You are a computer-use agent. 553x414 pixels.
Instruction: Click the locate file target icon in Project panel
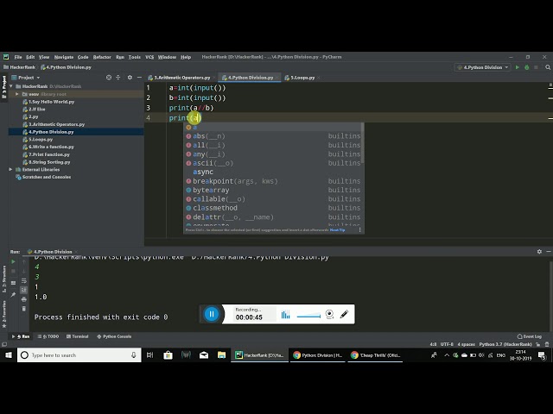tap(109, 78)
